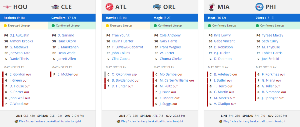Open Trae Young's player page
Image resolution: width=300 pixels, height=127 pixels.
tap(121, 35)
